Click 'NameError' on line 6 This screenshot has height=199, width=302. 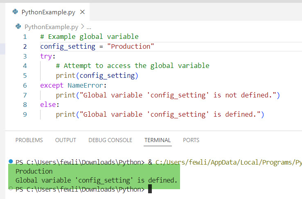click(x=86, y=85)
